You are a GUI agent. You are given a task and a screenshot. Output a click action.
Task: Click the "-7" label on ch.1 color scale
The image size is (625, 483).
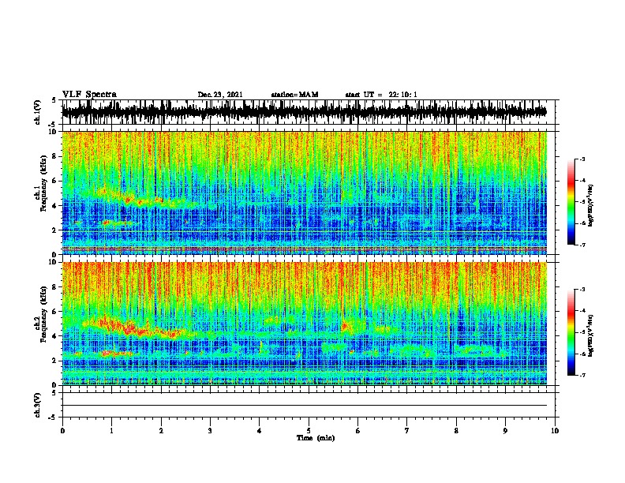582,245
